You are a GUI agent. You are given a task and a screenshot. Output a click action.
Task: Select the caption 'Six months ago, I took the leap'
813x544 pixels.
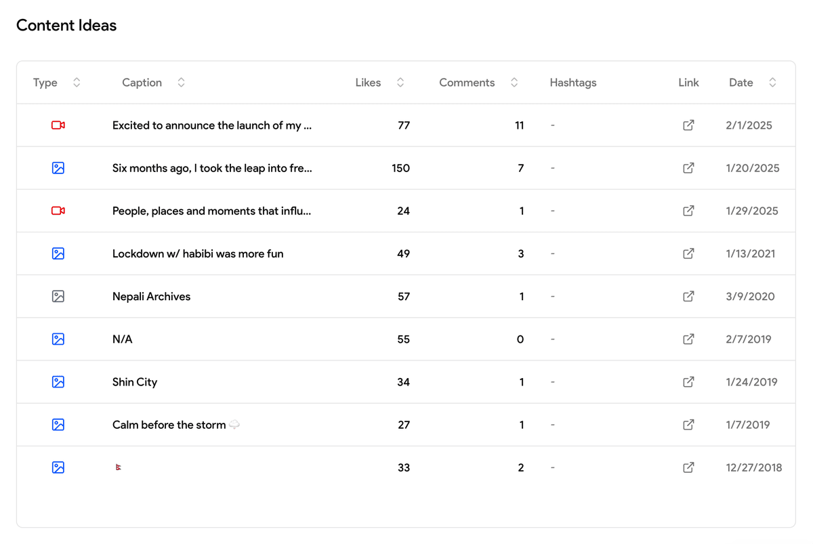[212, 168]
